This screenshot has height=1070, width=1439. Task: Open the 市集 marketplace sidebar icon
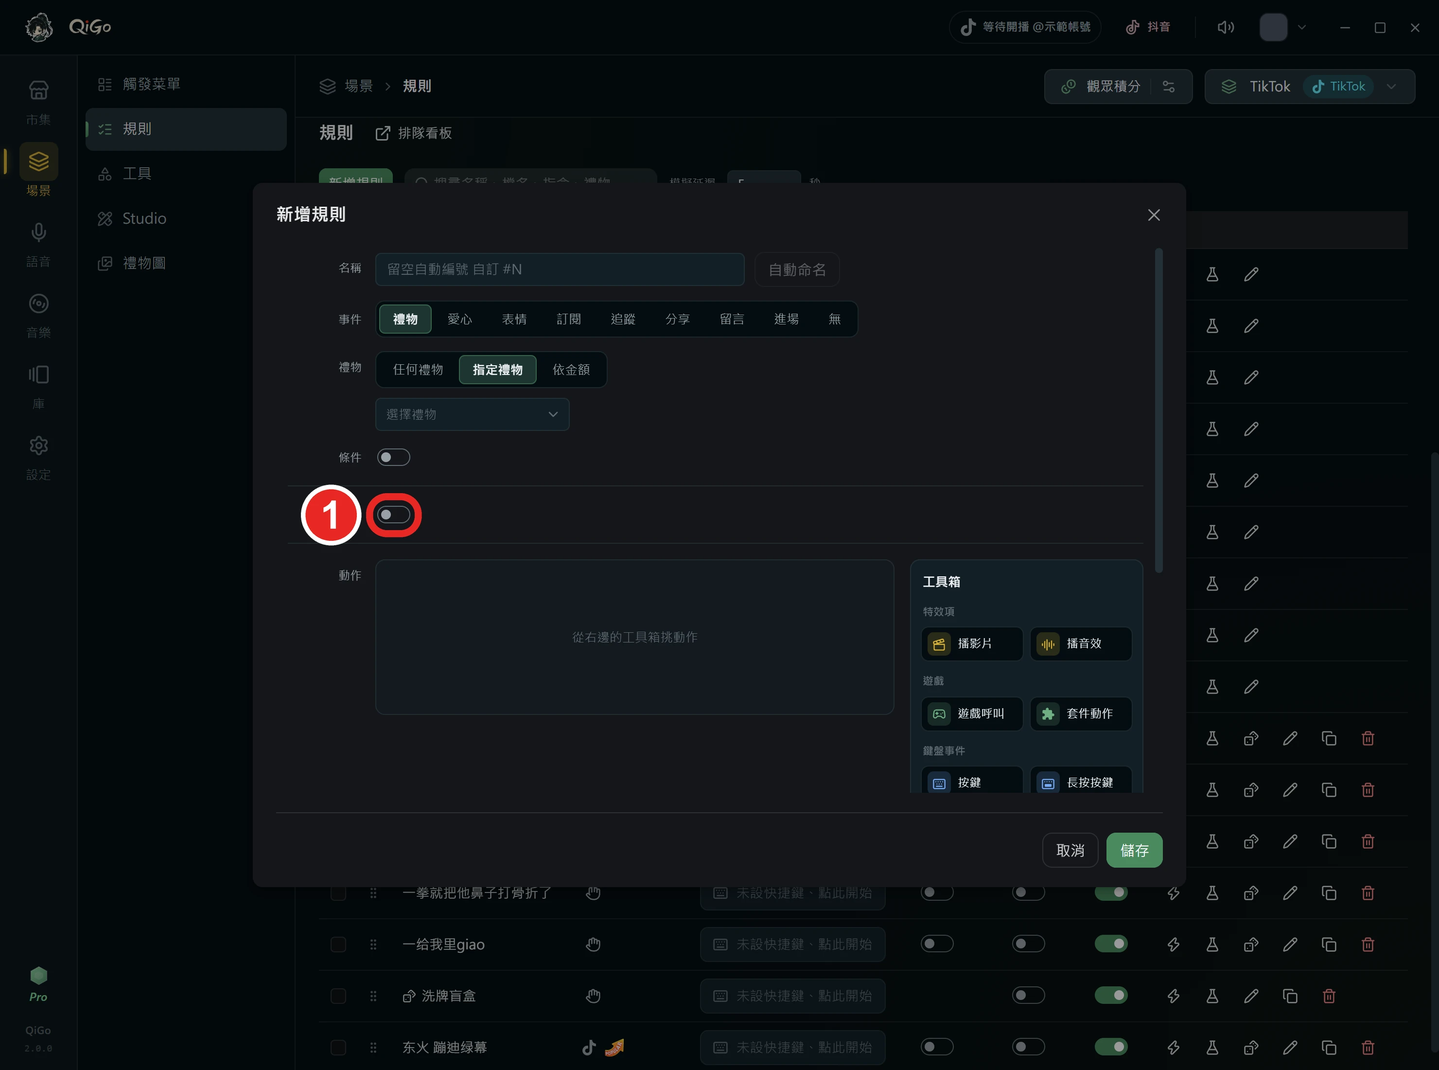(38, 90)
